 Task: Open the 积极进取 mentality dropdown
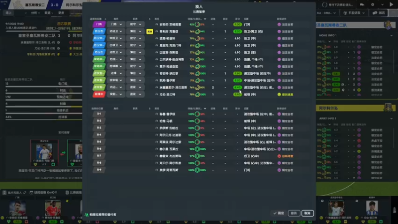354,13
